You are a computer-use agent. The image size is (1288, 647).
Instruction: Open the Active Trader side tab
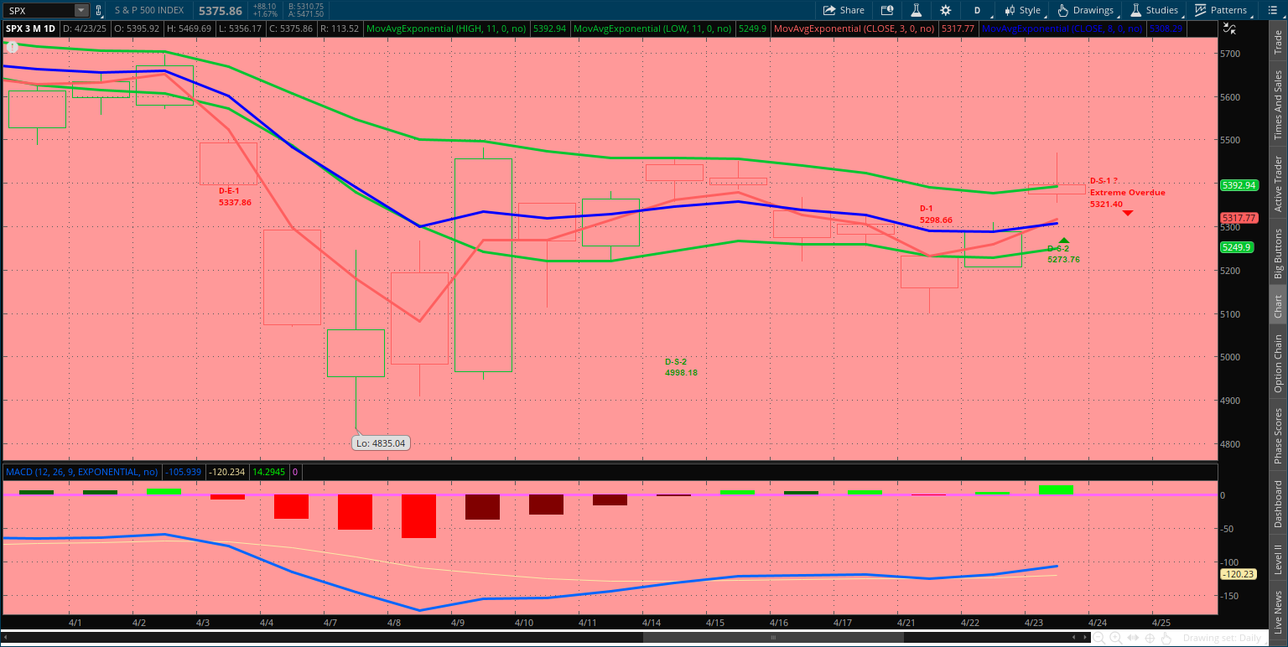click(1278, 184)
